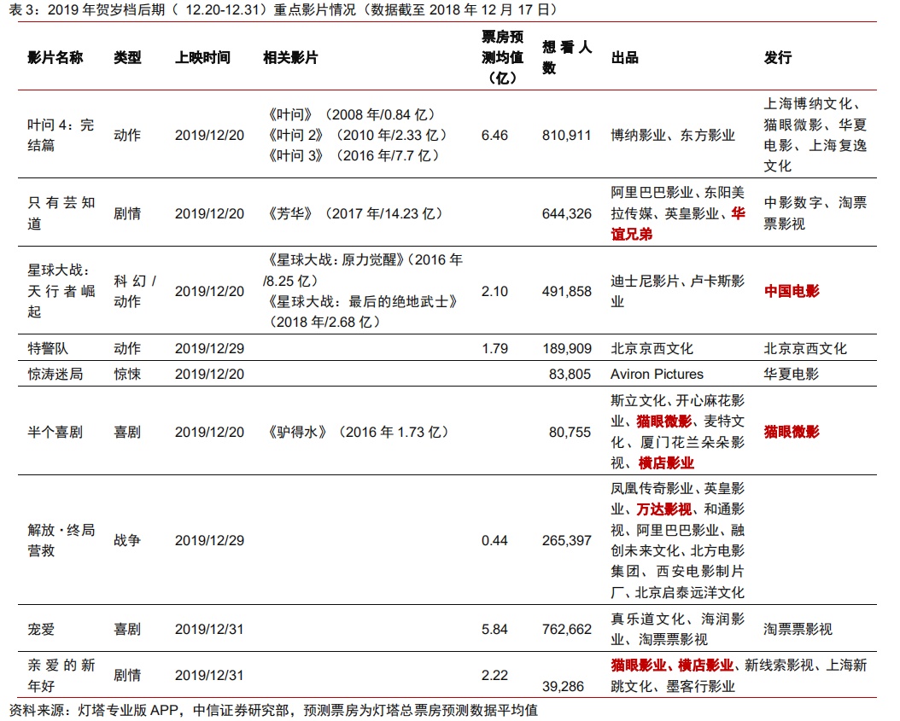Viewport: 900px width, 721px height.
Task: Click box office forecast value '5.84'
Action: click(x=494, y=629)
